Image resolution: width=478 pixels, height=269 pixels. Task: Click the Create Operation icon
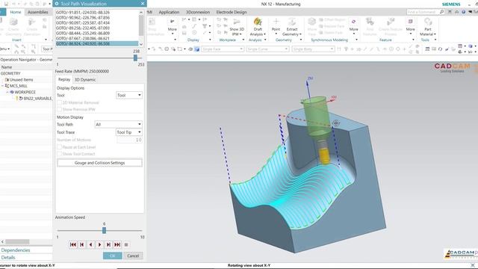coord(31,22)
